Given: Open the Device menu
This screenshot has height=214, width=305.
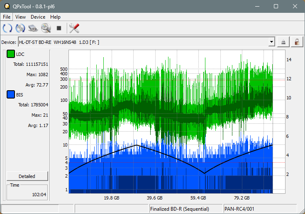Looking at the screenshot, I should tap(38, 17).
